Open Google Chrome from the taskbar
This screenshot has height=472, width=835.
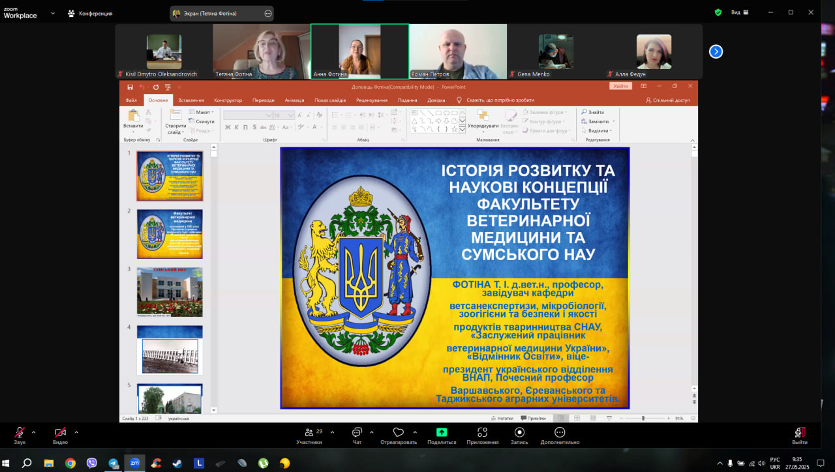tap(70, 463)
